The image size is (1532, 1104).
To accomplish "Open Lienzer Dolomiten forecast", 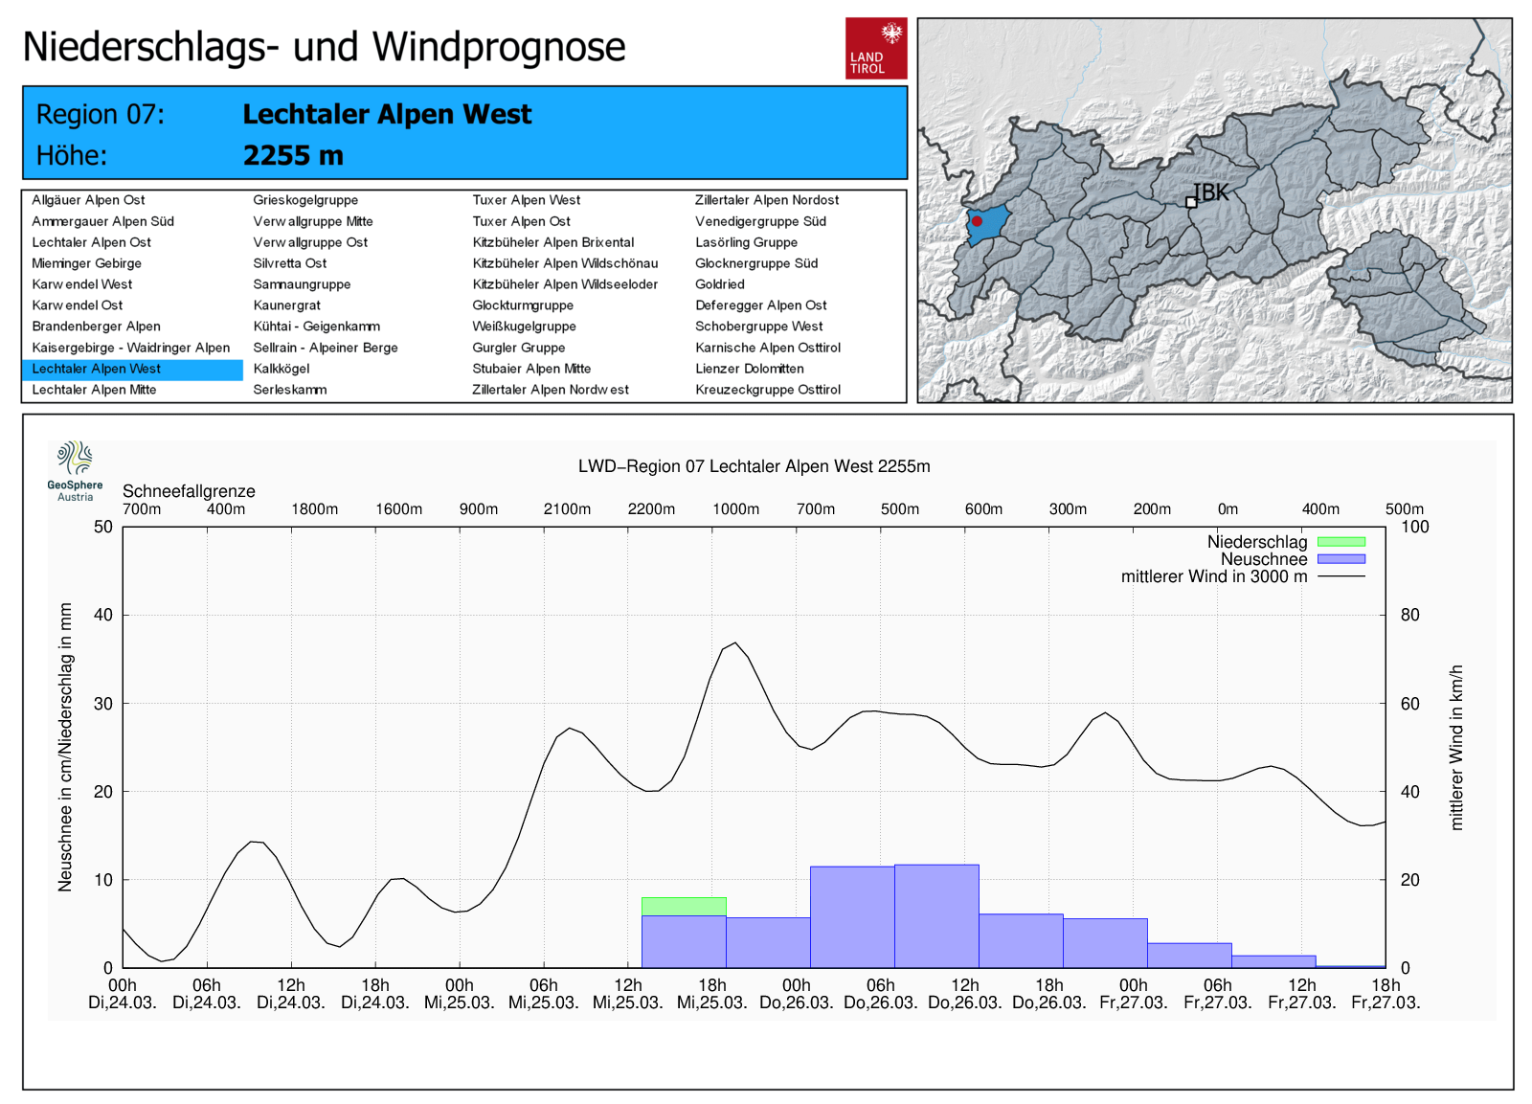I will coord(749,369).
